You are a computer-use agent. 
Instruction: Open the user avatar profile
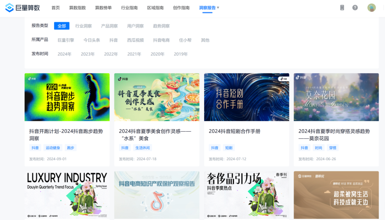click(x=371, y=7)
